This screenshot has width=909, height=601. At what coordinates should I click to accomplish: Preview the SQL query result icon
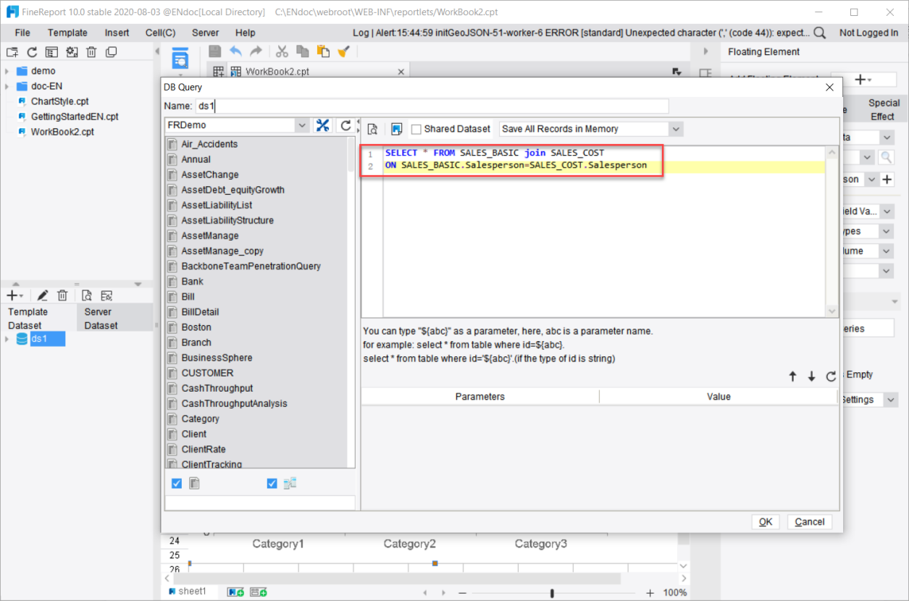[x=372, y=129]
